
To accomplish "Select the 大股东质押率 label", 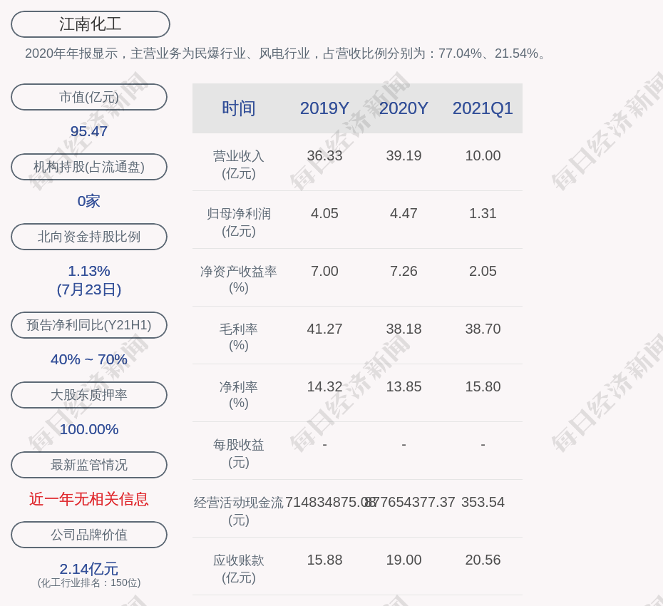I will [89, 394].
